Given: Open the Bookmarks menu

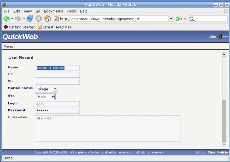Looking at the screenshot, I should pos(54,11).
